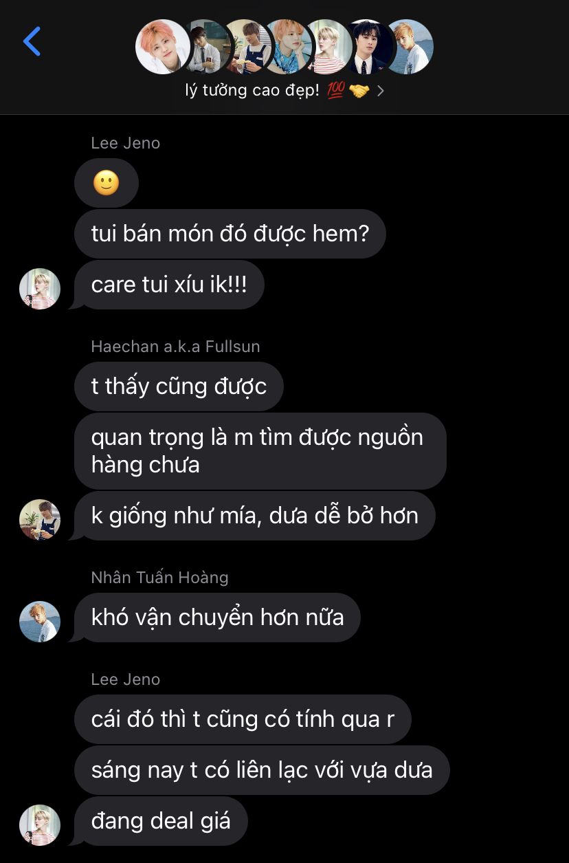Tap the message "tui bán món đó được hem?"
The width and height of the screenshot is (569, 863).
click(x=230, y=234)
